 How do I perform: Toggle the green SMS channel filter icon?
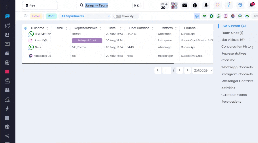[240, 16]
